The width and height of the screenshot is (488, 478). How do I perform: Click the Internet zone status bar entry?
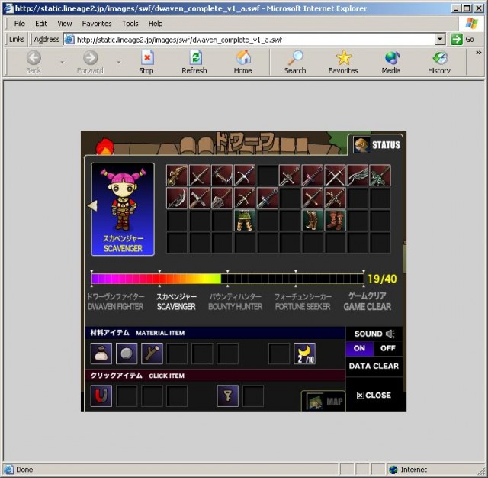(x=409, y=470)
